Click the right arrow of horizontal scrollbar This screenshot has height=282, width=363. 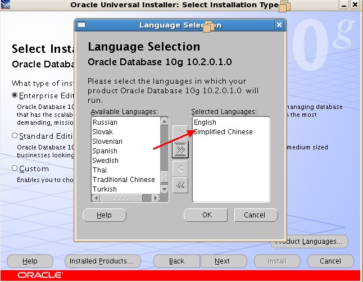coord(155,198)
